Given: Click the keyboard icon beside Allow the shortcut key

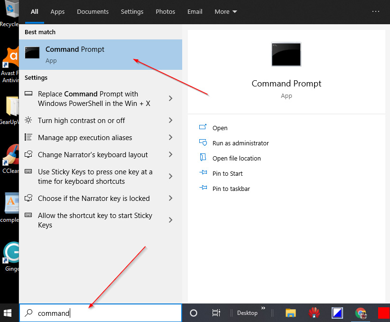Looking at the screenshot, I should point(28,215).
